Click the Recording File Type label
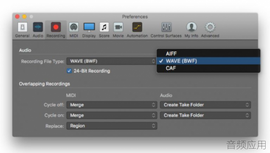270x153 pixels. 43,61
